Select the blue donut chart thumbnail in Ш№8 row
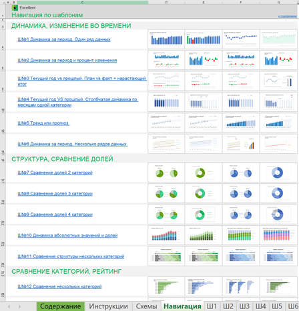 pos(278,193)
